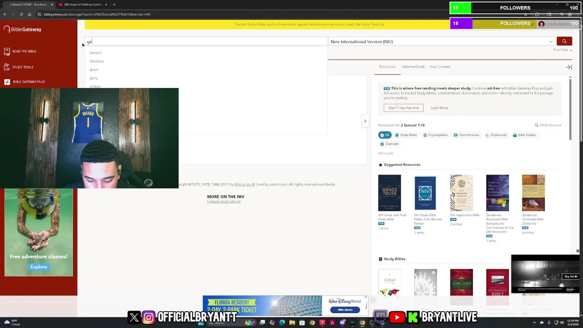Viewport: 583px width, 328px height.
Task: Click the Find resource search
Action: click(x=548, y=125)
